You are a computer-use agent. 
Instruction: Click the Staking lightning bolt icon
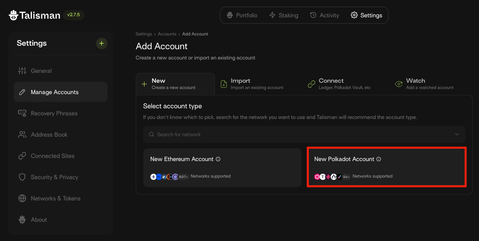point(272,15)
